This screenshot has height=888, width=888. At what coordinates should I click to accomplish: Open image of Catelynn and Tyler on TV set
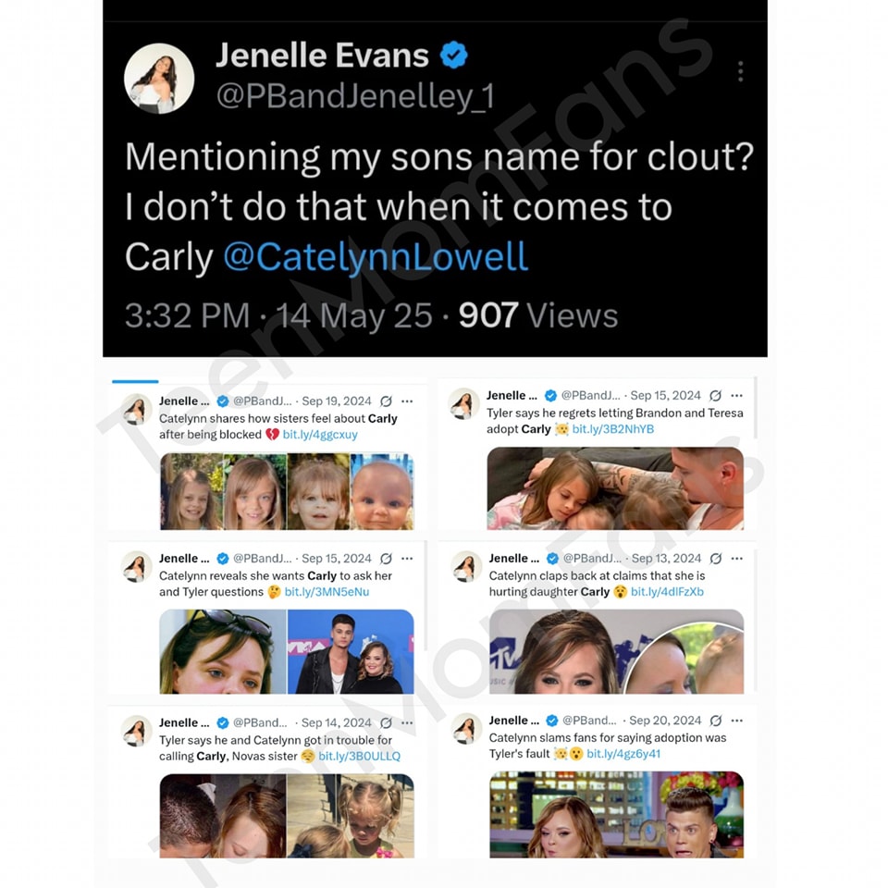pos(616,814)
